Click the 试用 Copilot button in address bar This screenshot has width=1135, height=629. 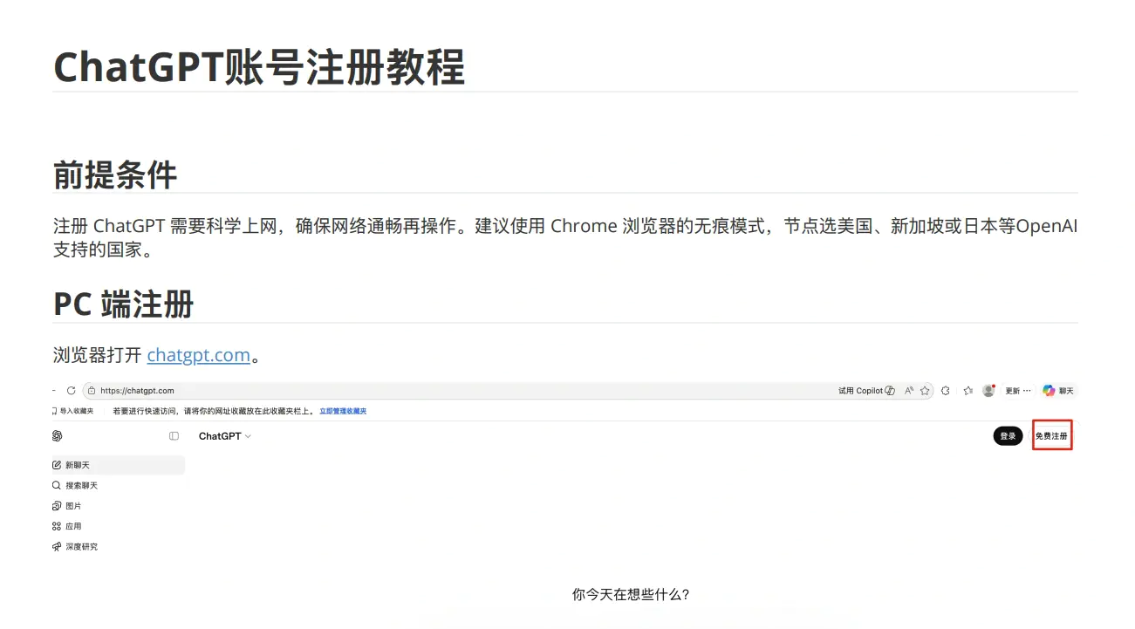pos(866,391)
